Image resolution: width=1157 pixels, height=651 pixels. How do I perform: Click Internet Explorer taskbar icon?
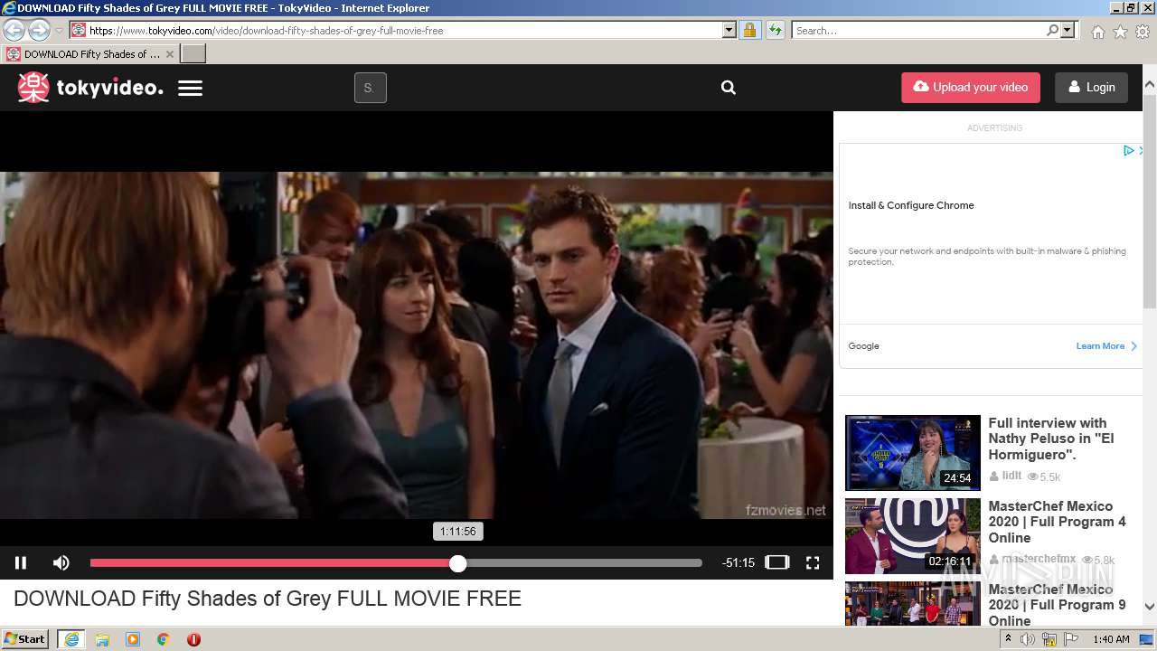pyautogui.click(x=71, y=639)
